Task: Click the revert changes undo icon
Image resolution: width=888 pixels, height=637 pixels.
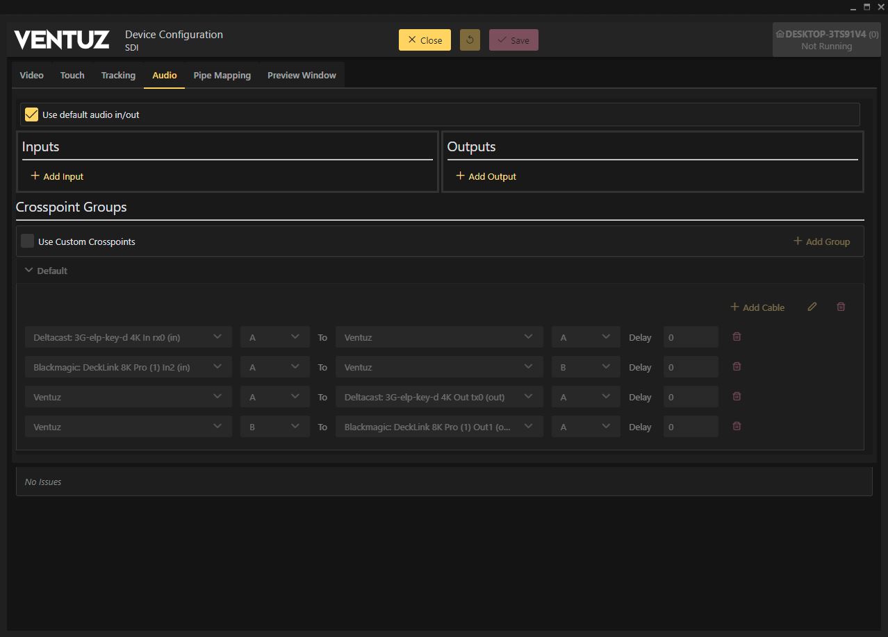Action: (x=470, y=40)
